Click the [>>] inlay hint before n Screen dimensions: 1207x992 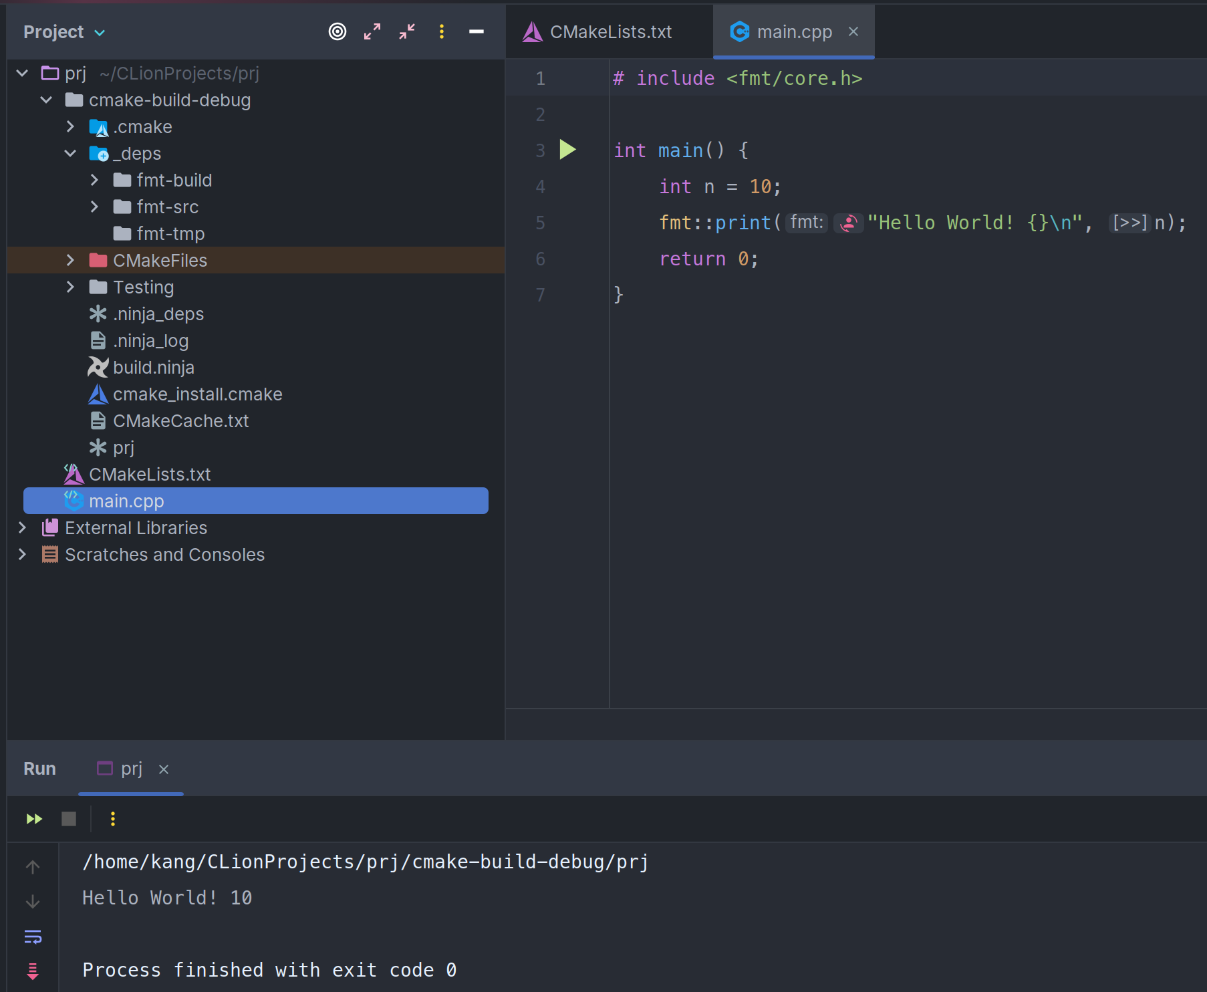tap(1129, 222)
